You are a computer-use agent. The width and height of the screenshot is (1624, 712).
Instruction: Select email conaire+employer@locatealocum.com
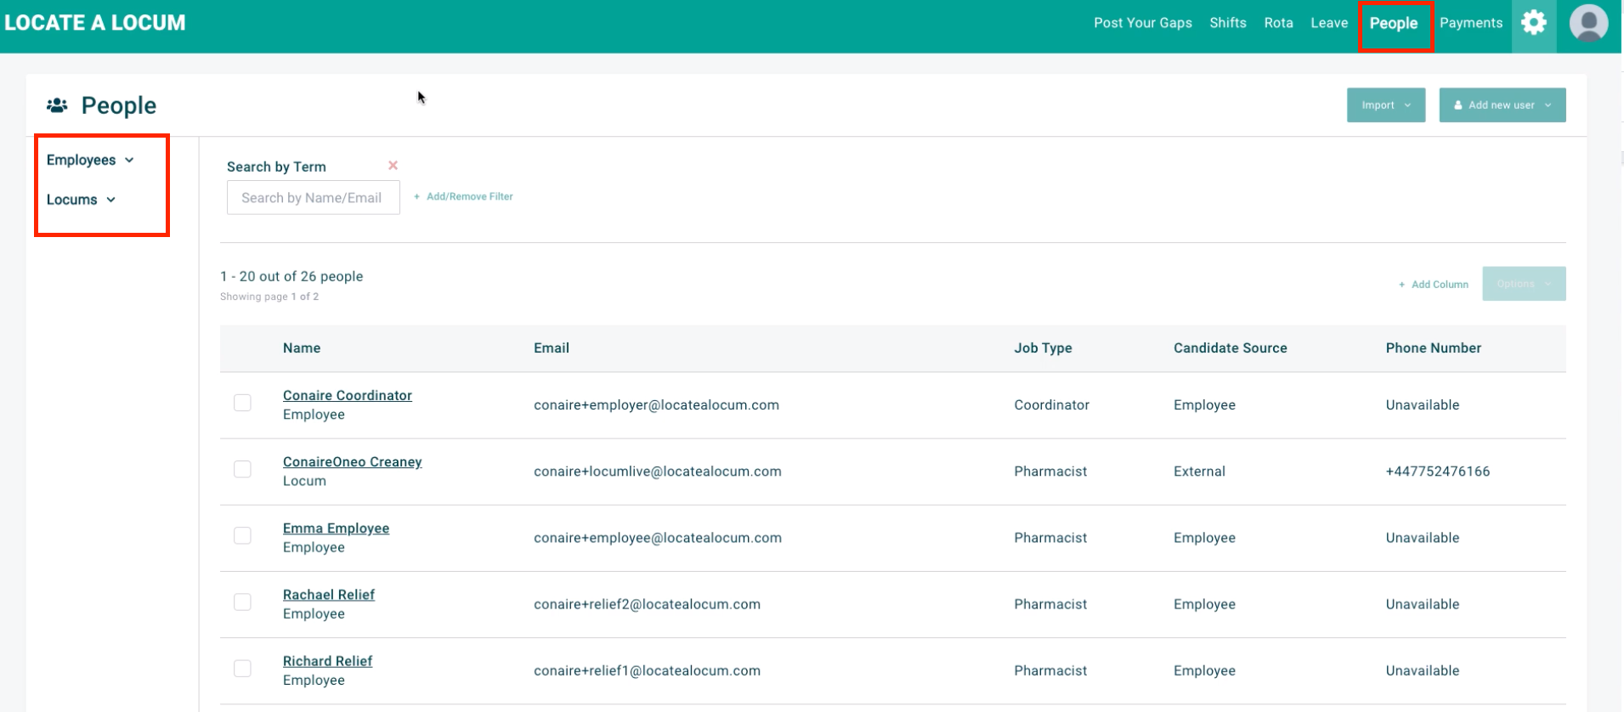tap(657, 405)
